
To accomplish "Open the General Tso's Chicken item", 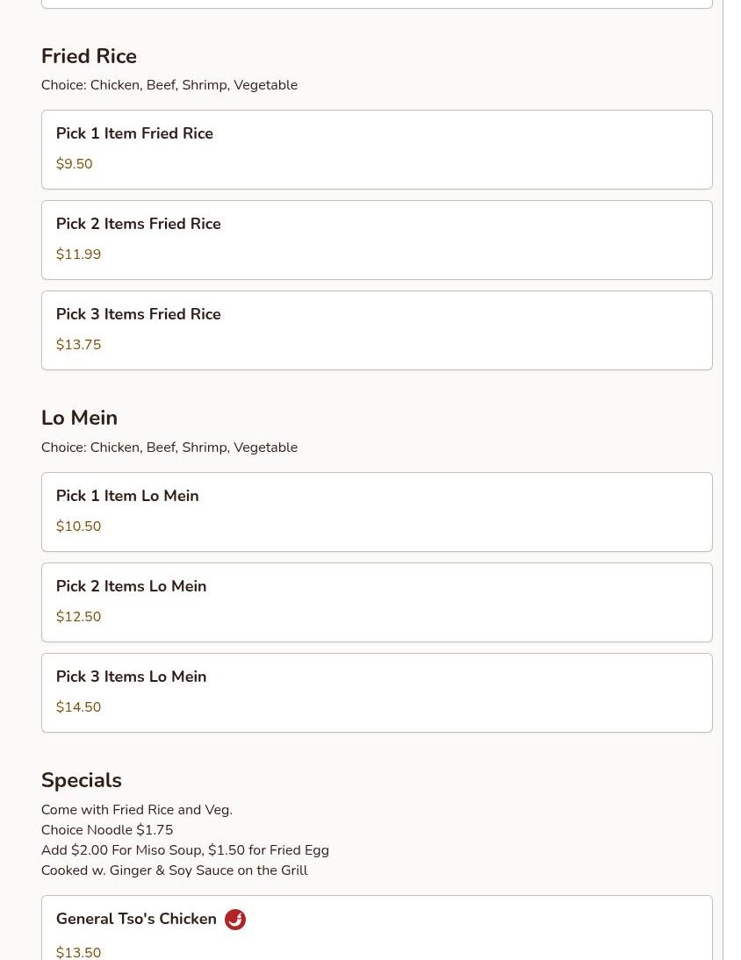I will pos(136,919).
